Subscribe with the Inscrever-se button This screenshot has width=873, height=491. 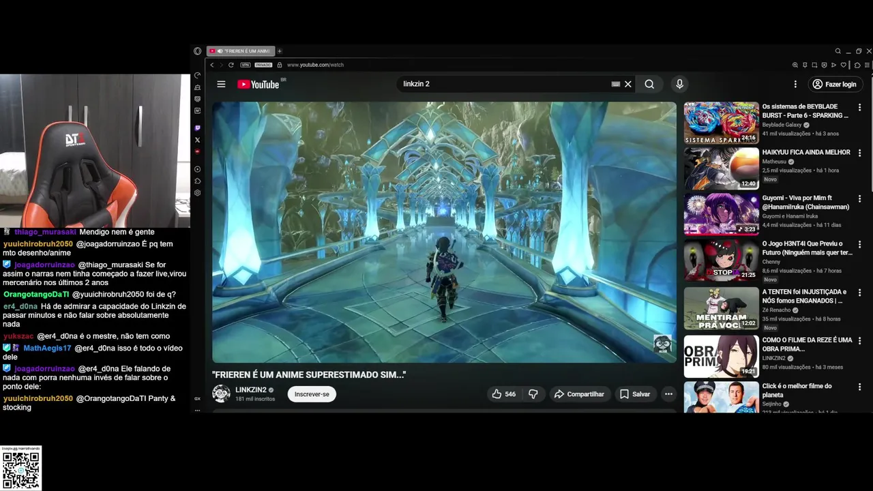312,394
